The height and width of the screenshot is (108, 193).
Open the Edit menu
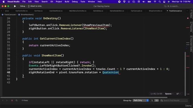[30, 1]
